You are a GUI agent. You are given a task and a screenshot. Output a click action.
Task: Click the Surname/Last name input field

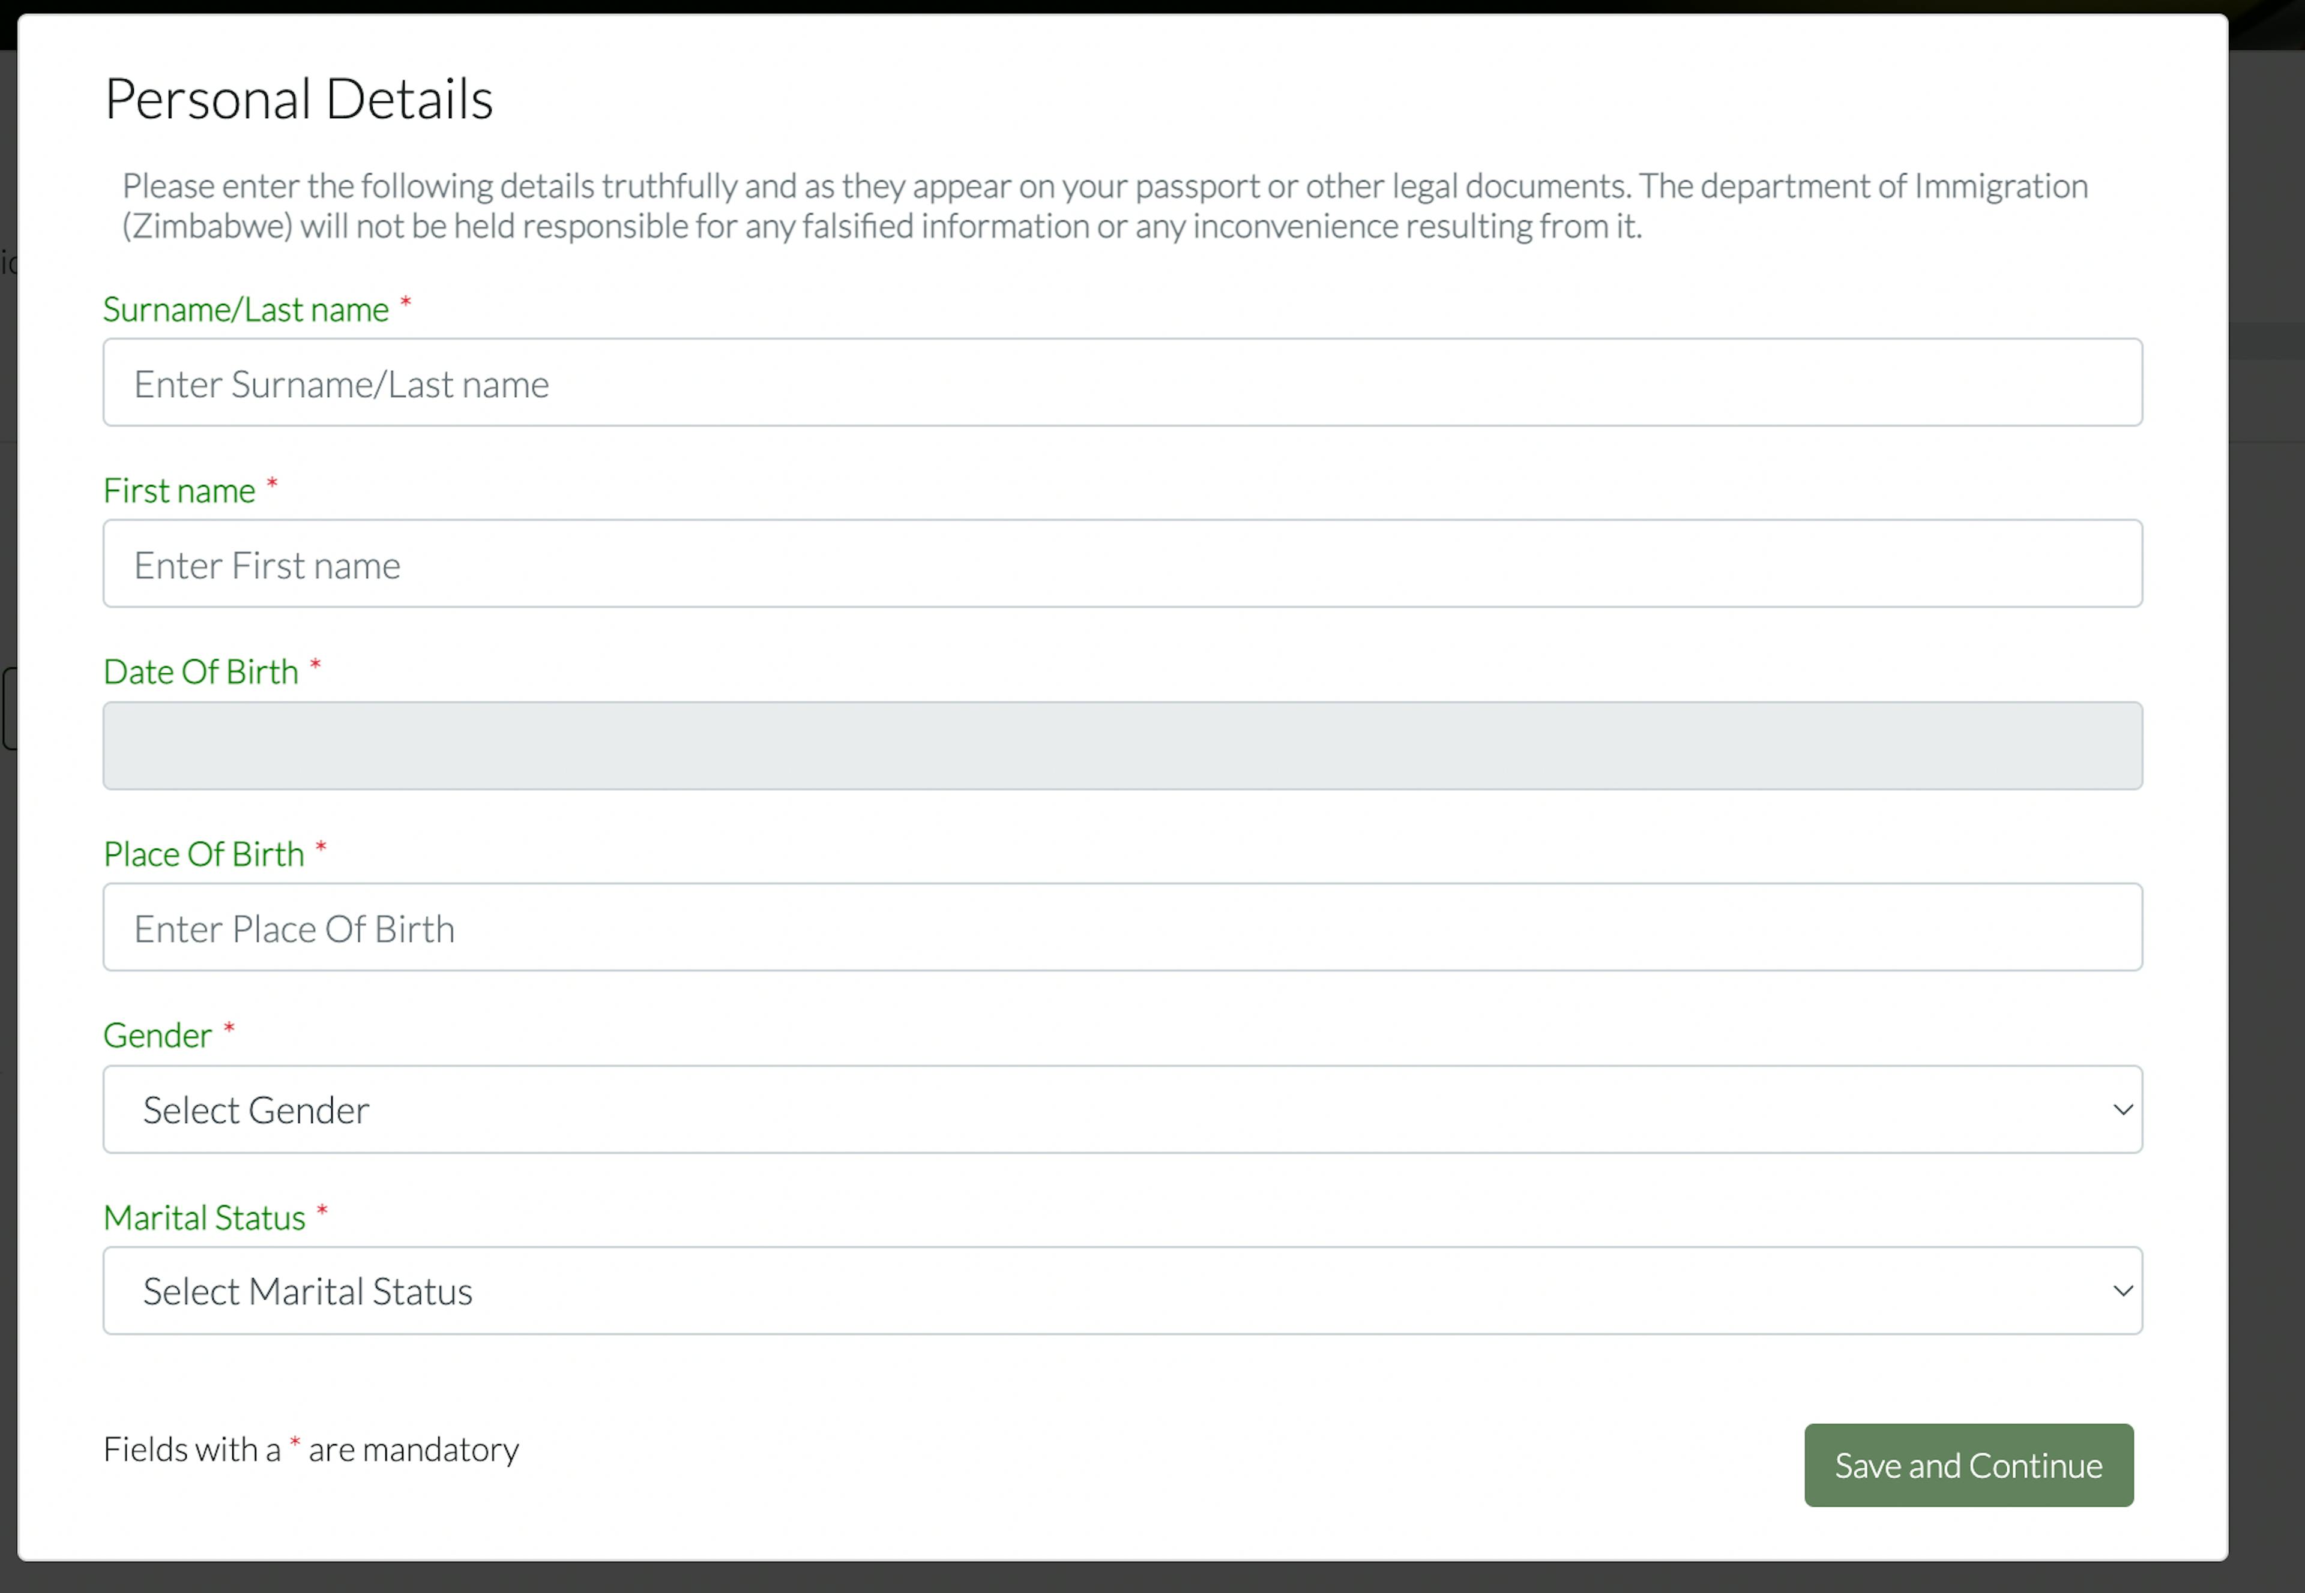pyautogui.click(x=1122, y=382)
